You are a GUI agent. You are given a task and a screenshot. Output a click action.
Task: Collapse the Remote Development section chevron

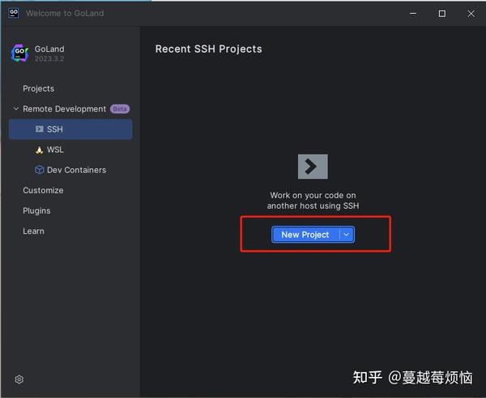16,108
